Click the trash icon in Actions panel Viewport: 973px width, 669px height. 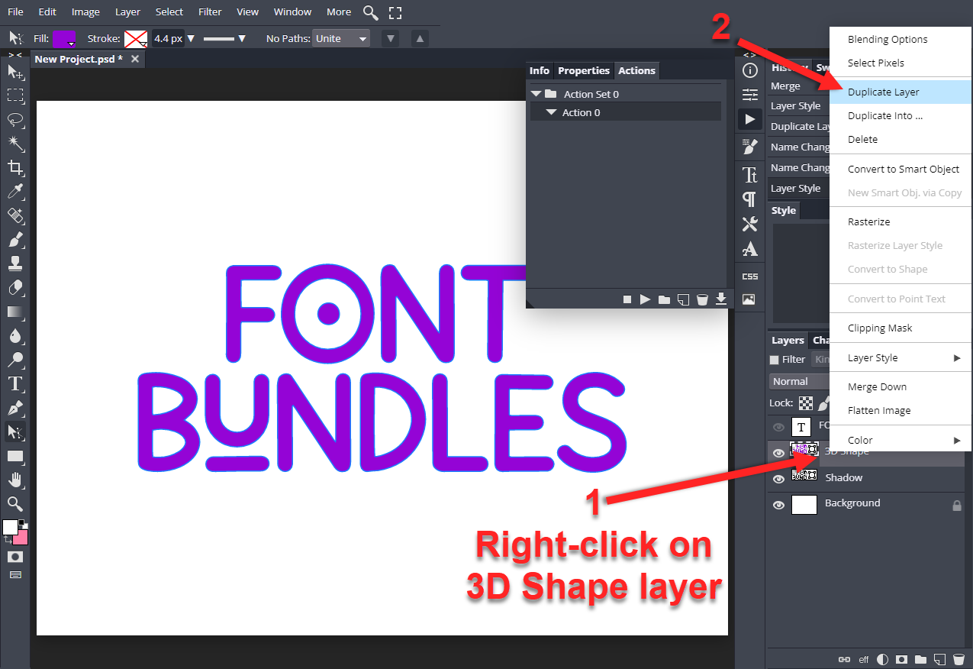pos(702,299)
